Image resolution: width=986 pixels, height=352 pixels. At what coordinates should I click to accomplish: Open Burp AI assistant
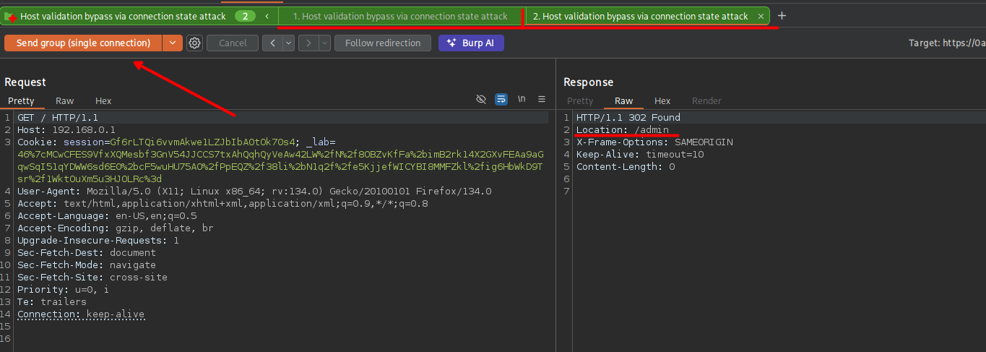(x=471, y=43)
